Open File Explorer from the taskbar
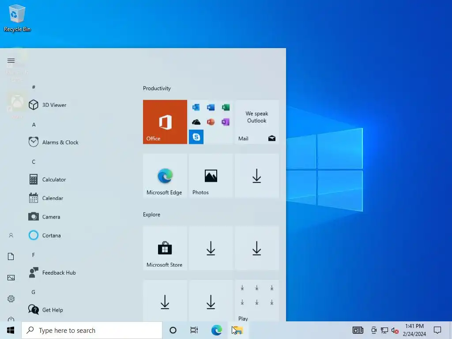This screenshot has width=452, height=339. [x=238, y=330]
